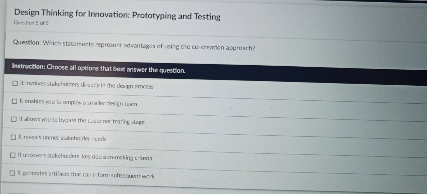The height and width of the screenshot is (194, 427).
Task: Click the bold 'Question:' label
Action: (27, 42)
